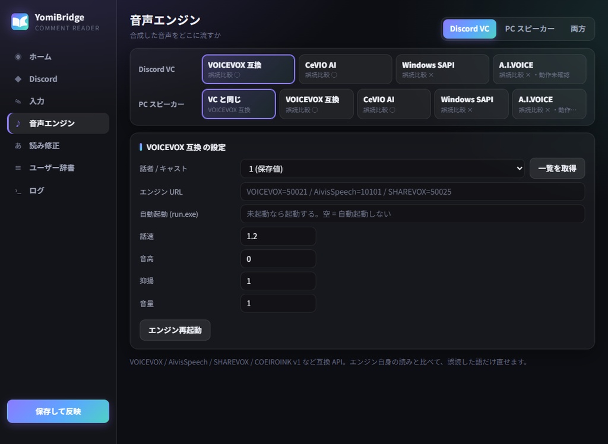Click the pencil icon beside 入力
Screen dimensions: 608x444
[x=18, y=102]
